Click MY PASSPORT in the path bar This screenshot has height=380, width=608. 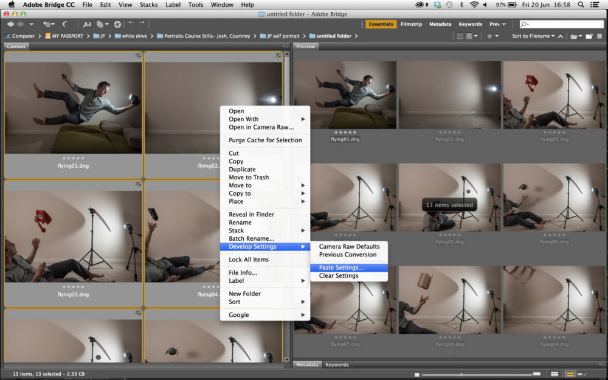(x=64, y=36)
